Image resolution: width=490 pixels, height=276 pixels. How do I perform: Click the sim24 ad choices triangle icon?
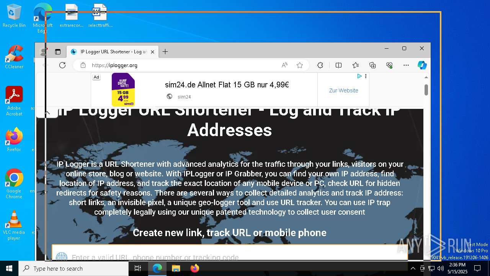click(x=359, y=76)
